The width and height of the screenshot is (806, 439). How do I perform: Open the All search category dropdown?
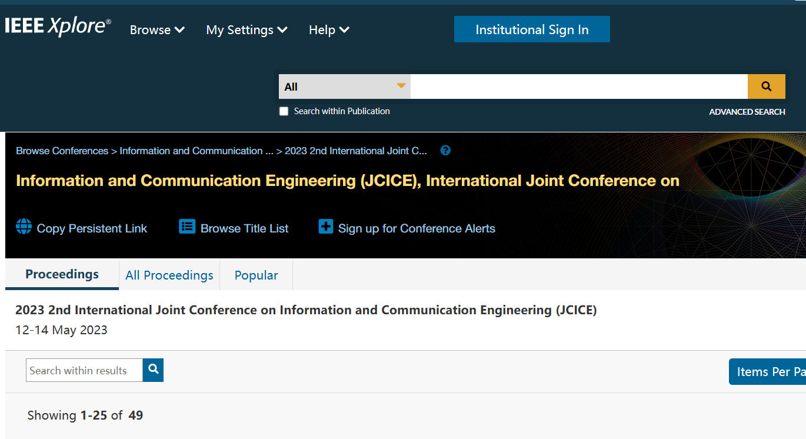pos(345,87)
